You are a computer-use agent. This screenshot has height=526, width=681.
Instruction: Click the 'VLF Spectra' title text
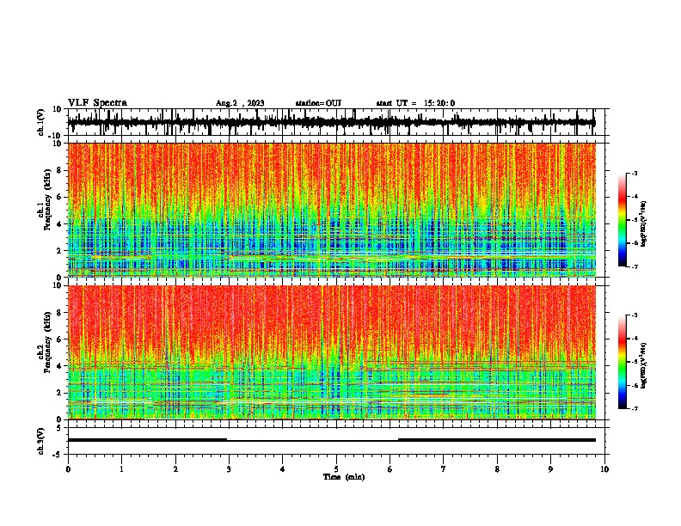[x=97, y=103]
